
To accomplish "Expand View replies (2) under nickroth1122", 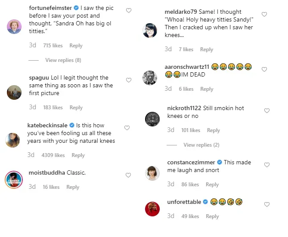I will [201, 145].
